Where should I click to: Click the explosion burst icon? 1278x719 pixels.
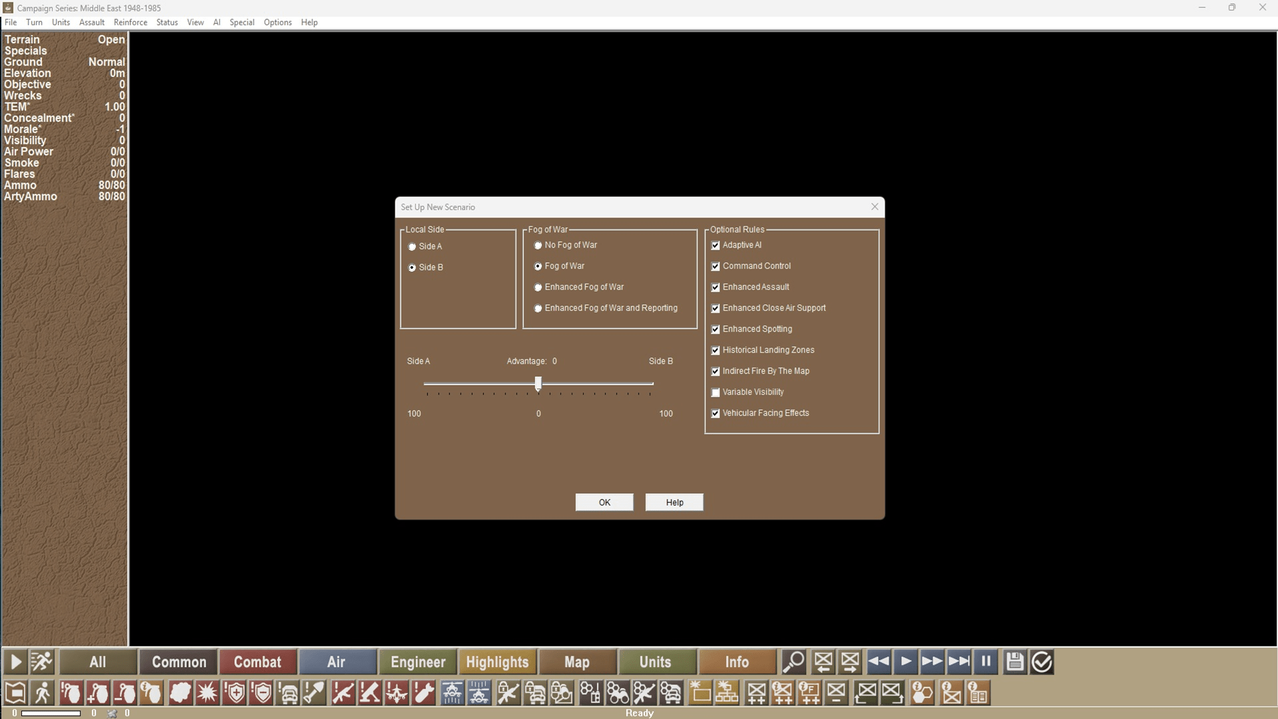(x=207, y=694)
